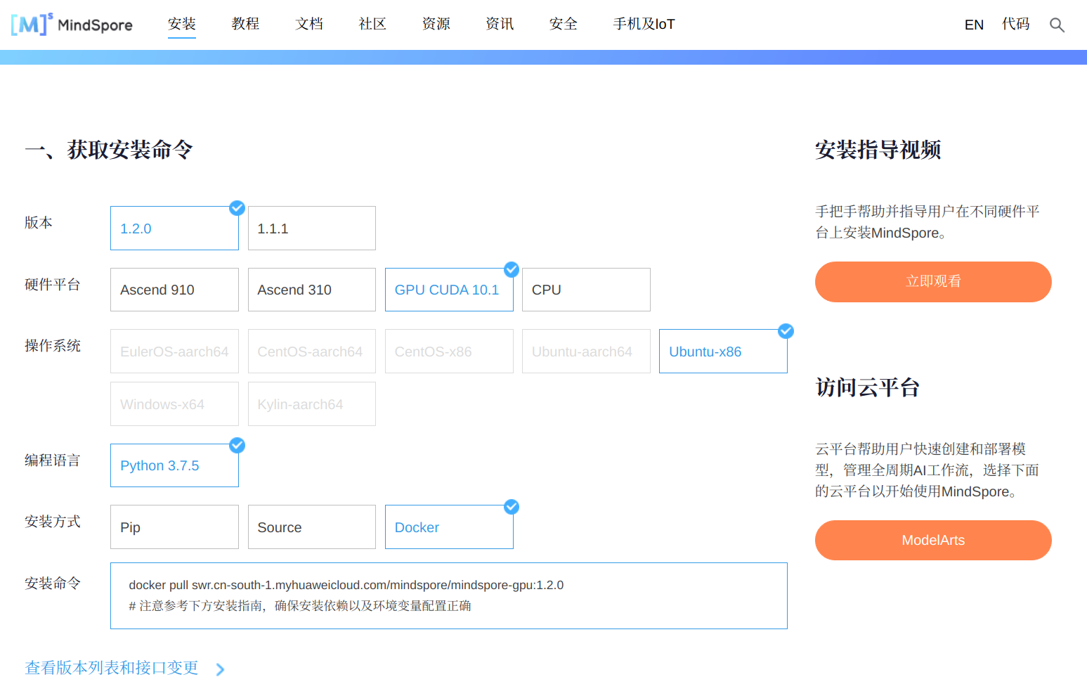Switch language to EN
1087x696 pixels.
[x=974, y=25]
